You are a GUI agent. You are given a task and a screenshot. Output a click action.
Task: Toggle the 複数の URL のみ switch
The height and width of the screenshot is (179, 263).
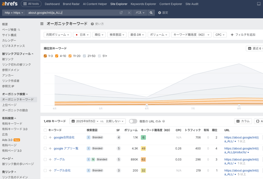pyautogui.click(x=133, y=121)
